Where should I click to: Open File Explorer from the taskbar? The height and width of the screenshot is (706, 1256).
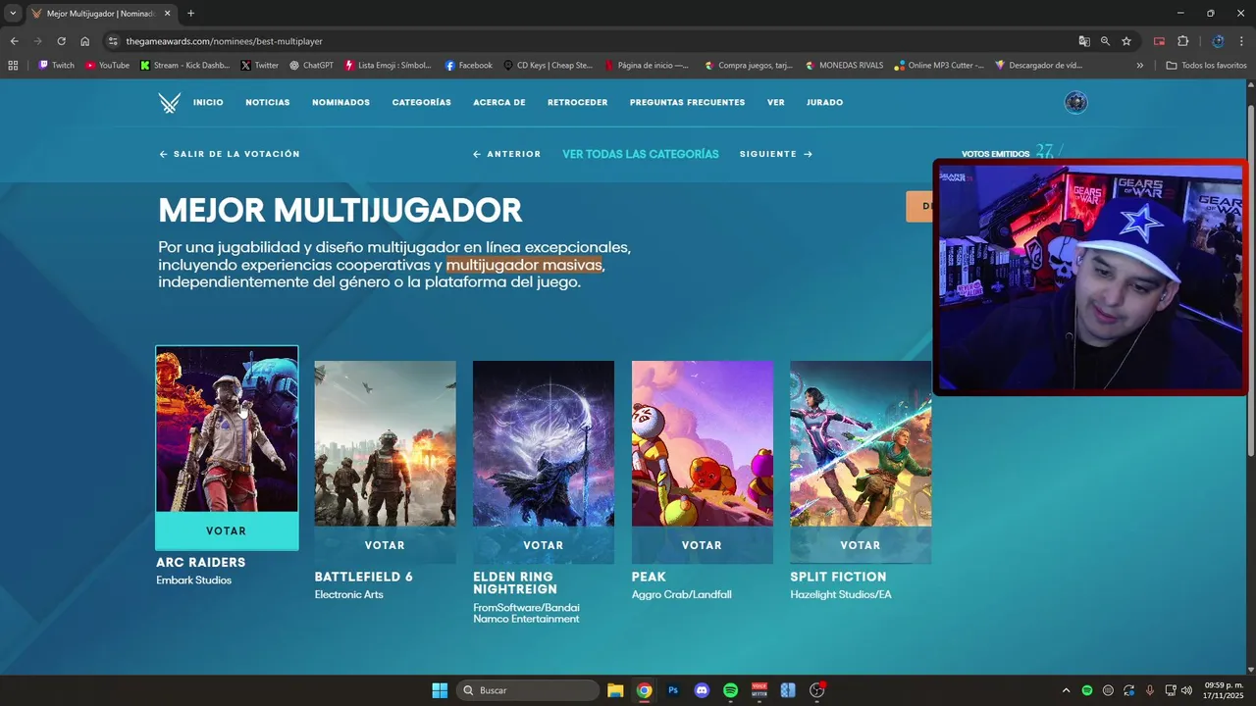coord(615,690)
